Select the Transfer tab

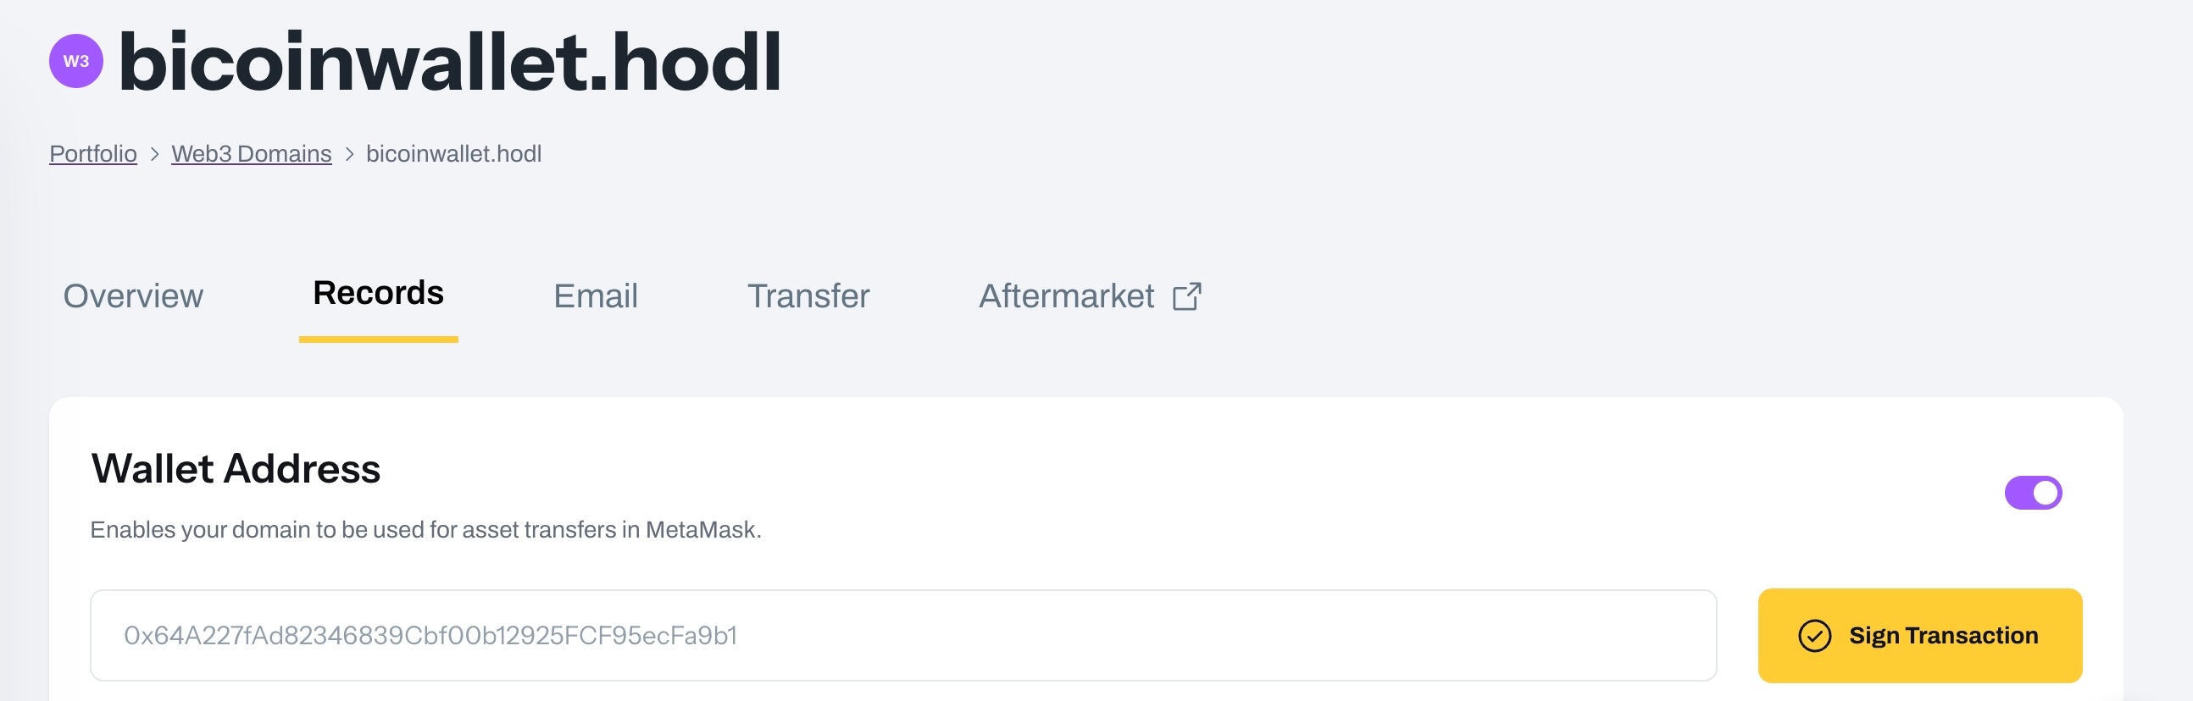click(807, 296)
